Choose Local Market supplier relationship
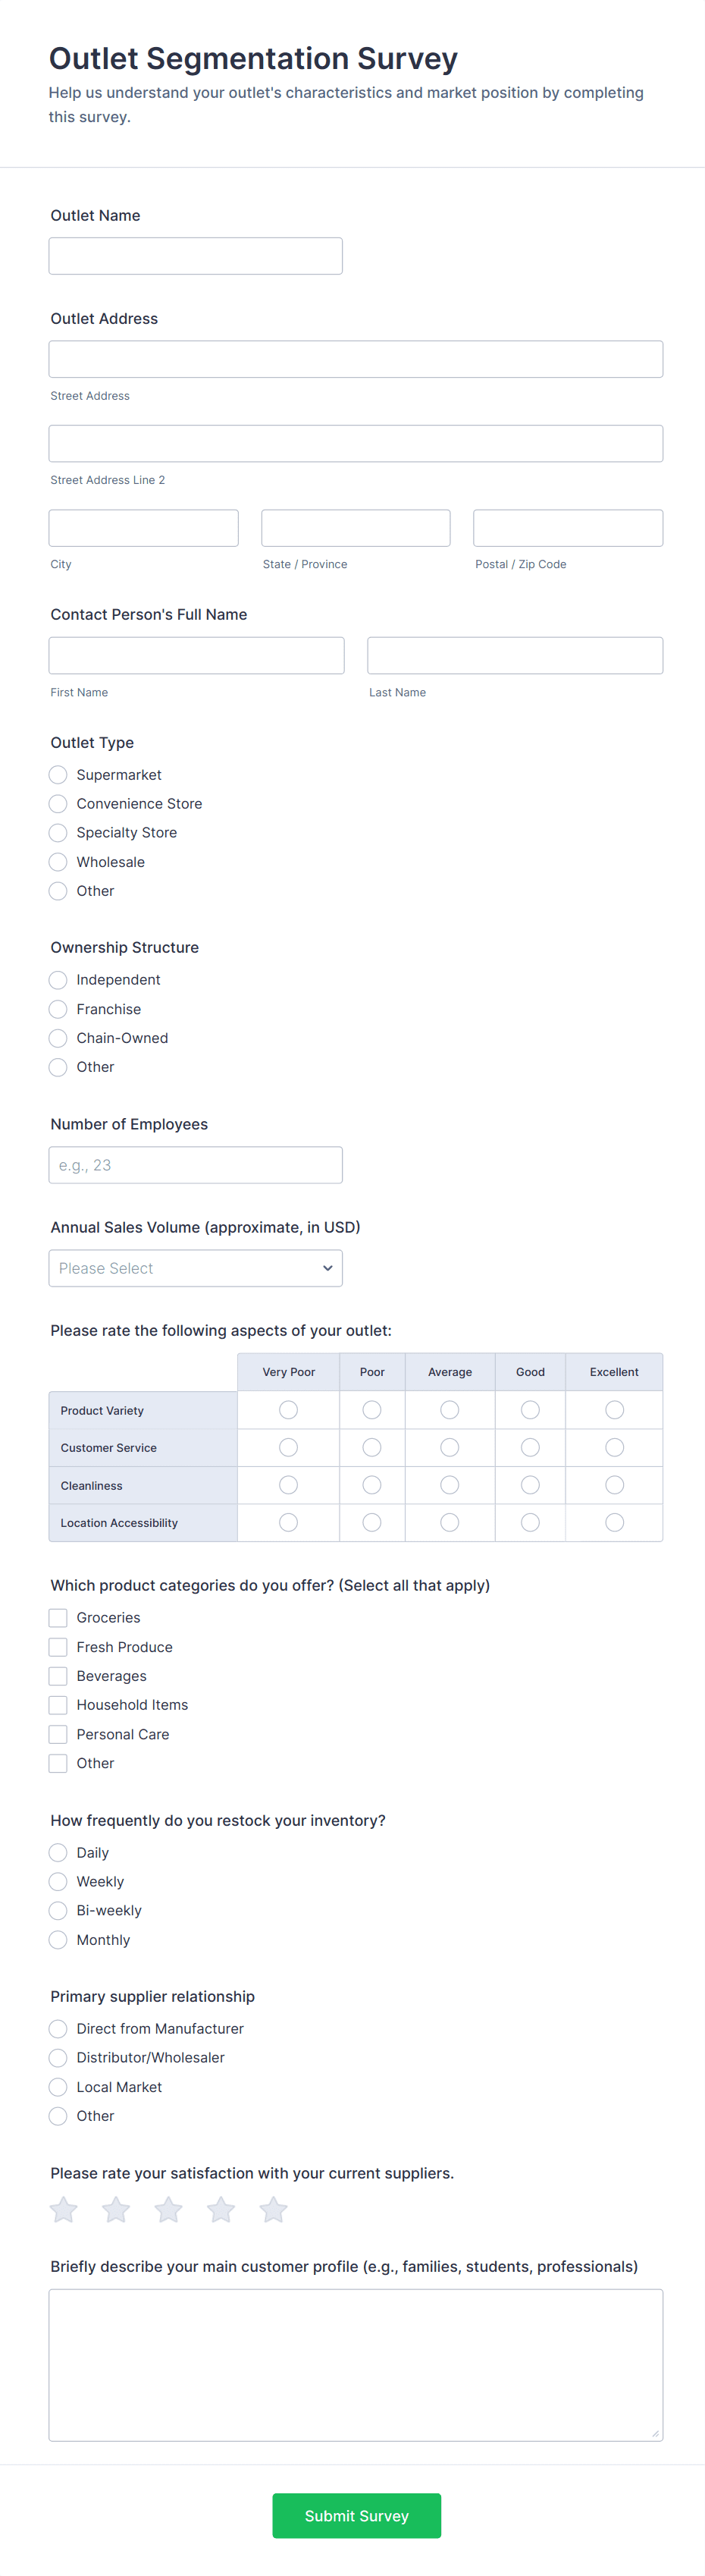 [58, 2087]
